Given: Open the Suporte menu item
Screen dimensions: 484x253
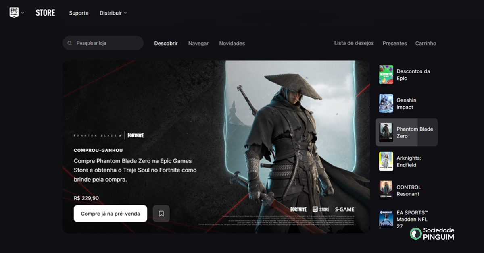Looking at the screenshot, I should [x=79, y=13].
